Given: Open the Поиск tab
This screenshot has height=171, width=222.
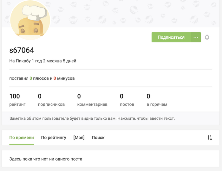Looking at the screenshot, I should pos(98,137).
